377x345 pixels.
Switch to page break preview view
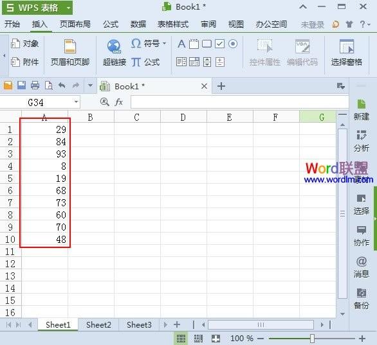click(x=198, y=339)
